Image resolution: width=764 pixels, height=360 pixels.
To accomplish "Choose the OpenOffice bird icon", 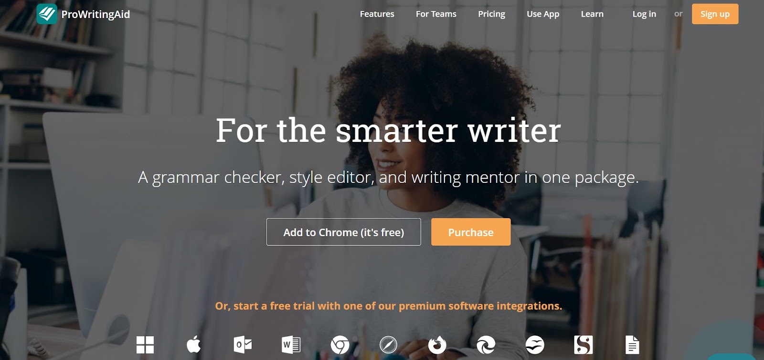I will 535,345.
